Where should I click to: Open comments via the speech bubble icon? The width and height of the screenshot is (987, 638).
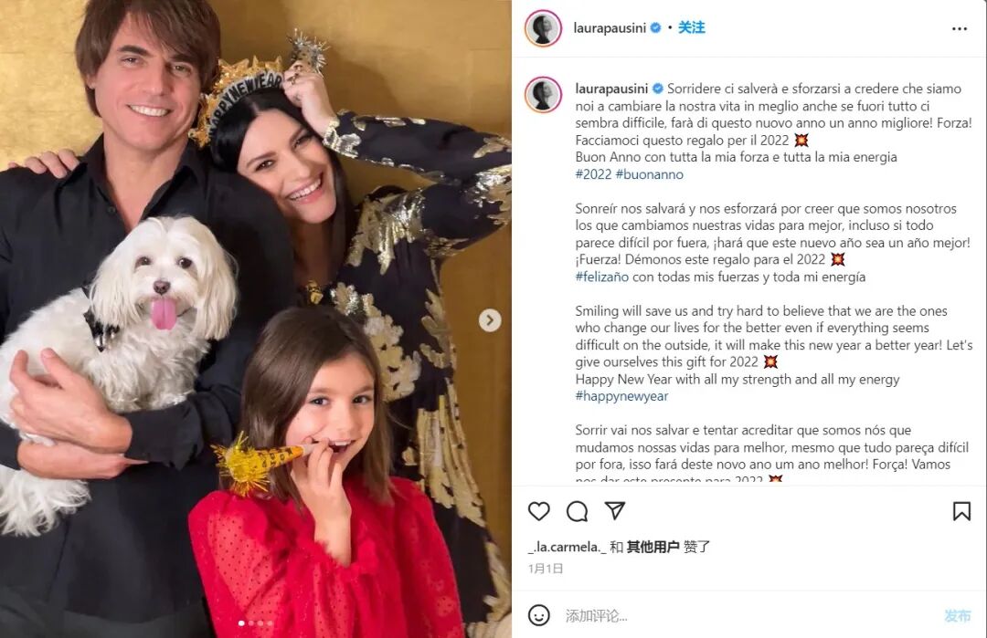click(x=577, y=511)
